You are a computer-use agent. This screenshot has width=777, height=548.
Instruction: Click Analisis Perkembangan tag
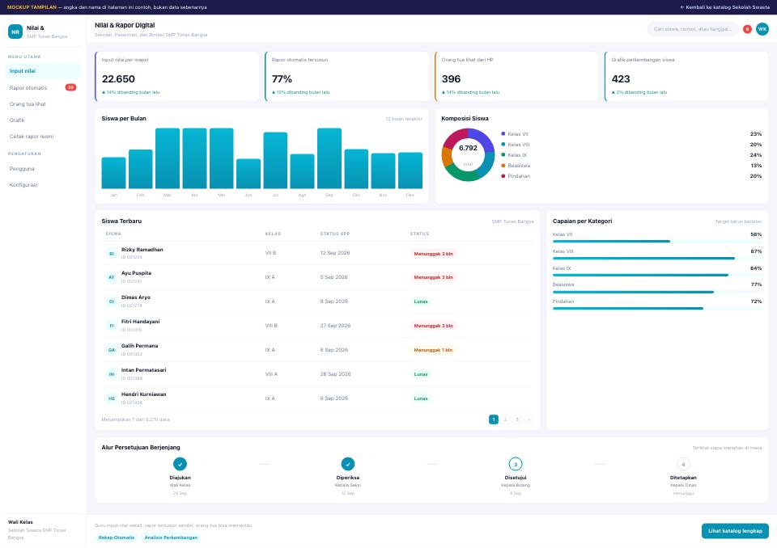click(171, 537)
